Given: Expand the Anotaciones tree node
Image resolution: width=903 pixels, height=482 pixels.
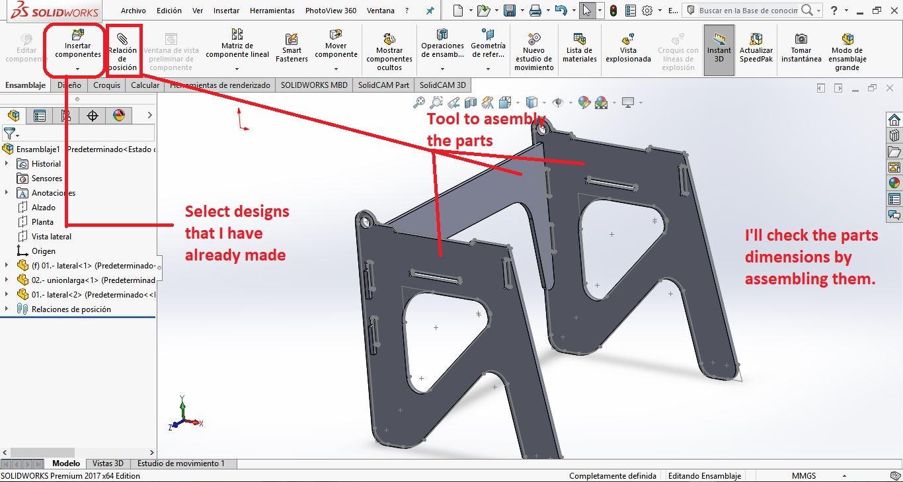Looking at the screenshot, I should [7, 192].
